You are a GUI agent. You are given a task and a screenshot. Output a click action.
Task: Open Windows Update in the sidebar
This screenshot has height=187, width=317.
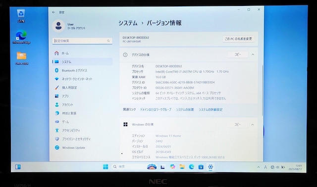click(82, 147)
